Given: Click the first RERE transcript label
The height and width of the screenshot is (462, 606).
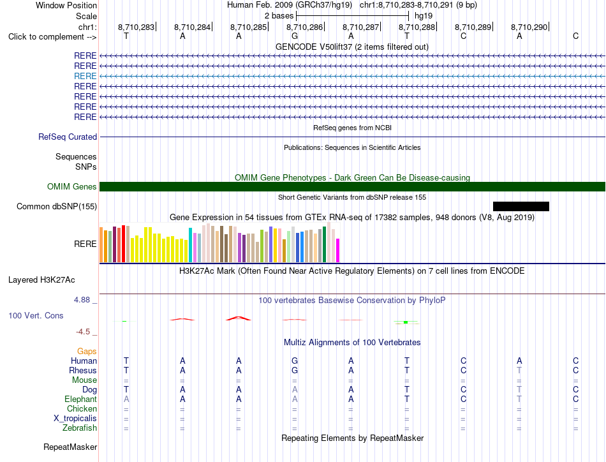Looking at the screenshot, I should coord(85,56).
